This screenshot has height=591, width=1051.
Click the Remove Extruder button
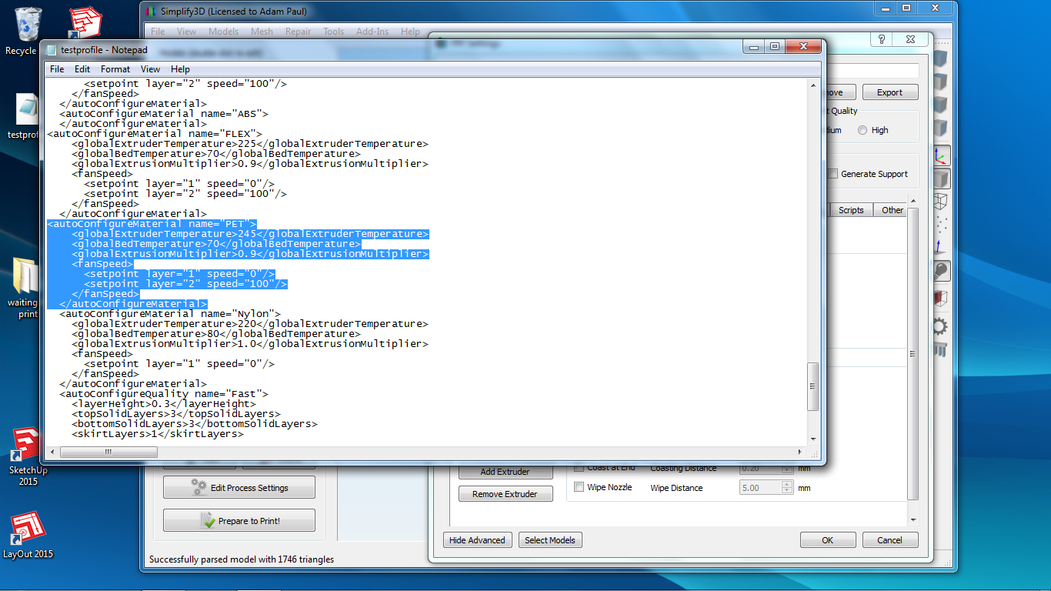[505, 494]
